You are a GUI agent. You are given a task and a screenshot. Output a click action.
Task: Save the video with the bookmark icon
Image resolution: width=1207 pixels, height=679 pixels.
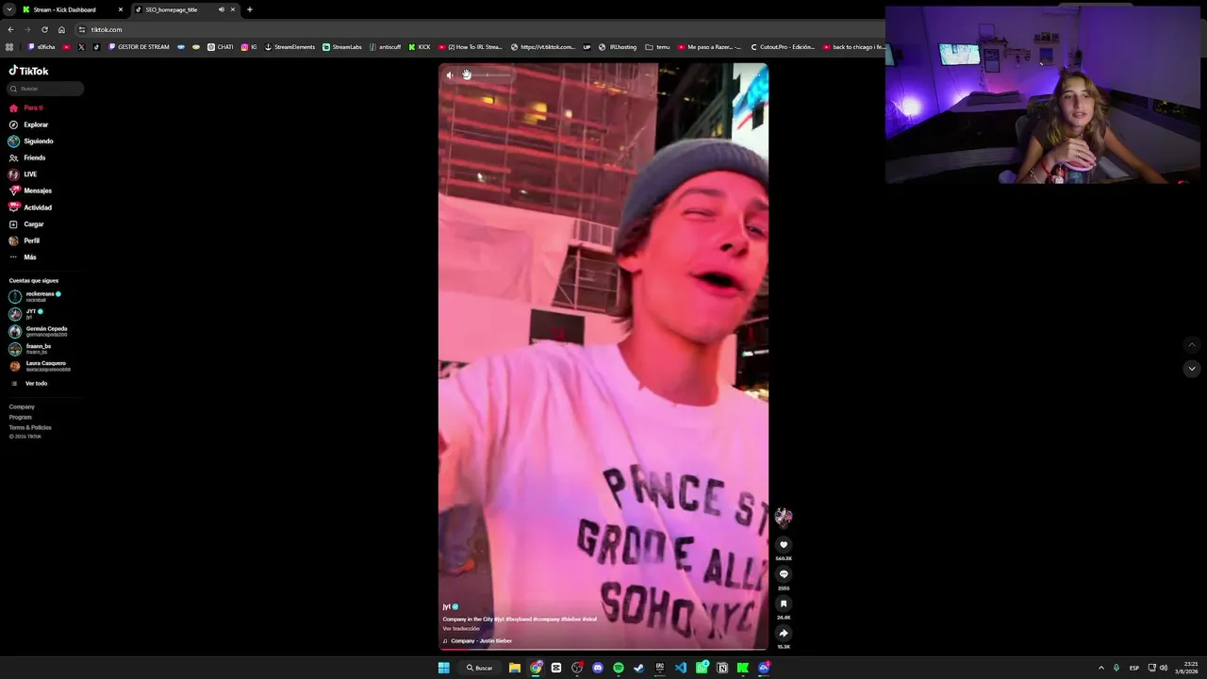[783, 604]
